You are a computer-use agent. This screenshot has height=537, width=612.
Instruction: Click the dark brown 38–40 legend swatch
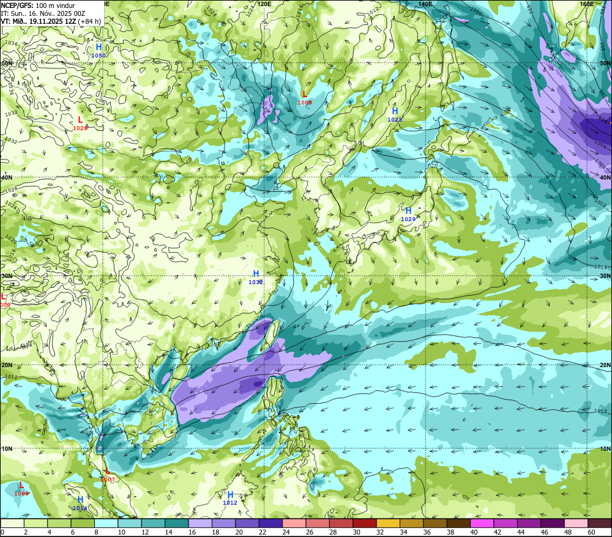[458, 523]
